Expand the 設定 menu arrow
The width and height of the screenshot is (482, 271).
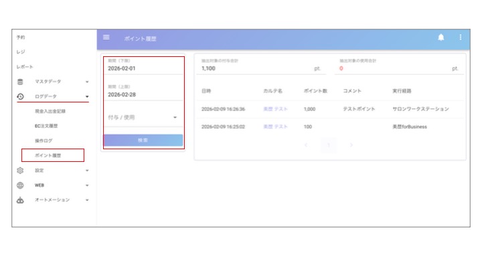(x=87, y=171)
